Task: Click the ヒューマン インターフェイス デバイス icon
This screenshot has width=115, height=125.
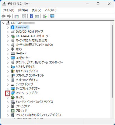Action: click(12, 102)
